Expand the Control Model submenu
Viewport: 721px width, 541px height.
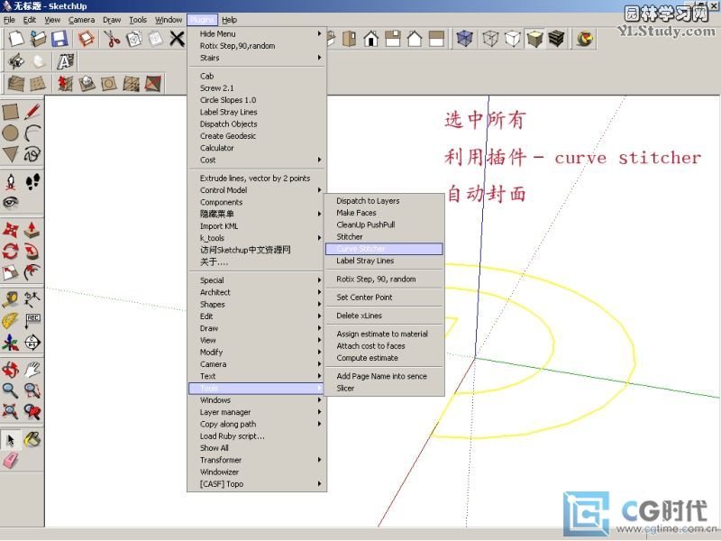[257, 190]
